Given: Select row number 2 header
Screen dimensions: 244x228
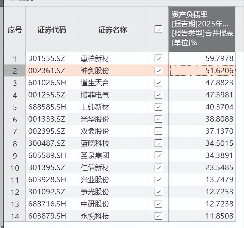Looking at the screenshot, I should coord(15,71).
